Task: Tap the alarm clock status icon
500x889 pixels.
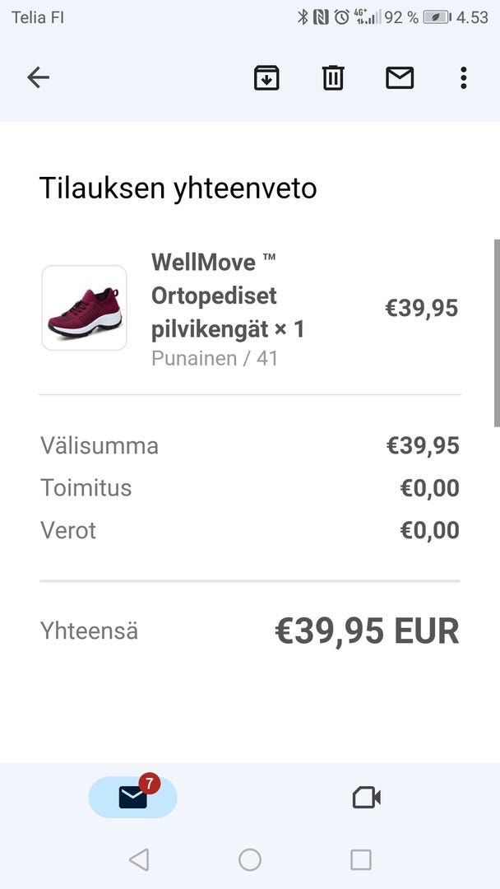Action: coord(341,17)
